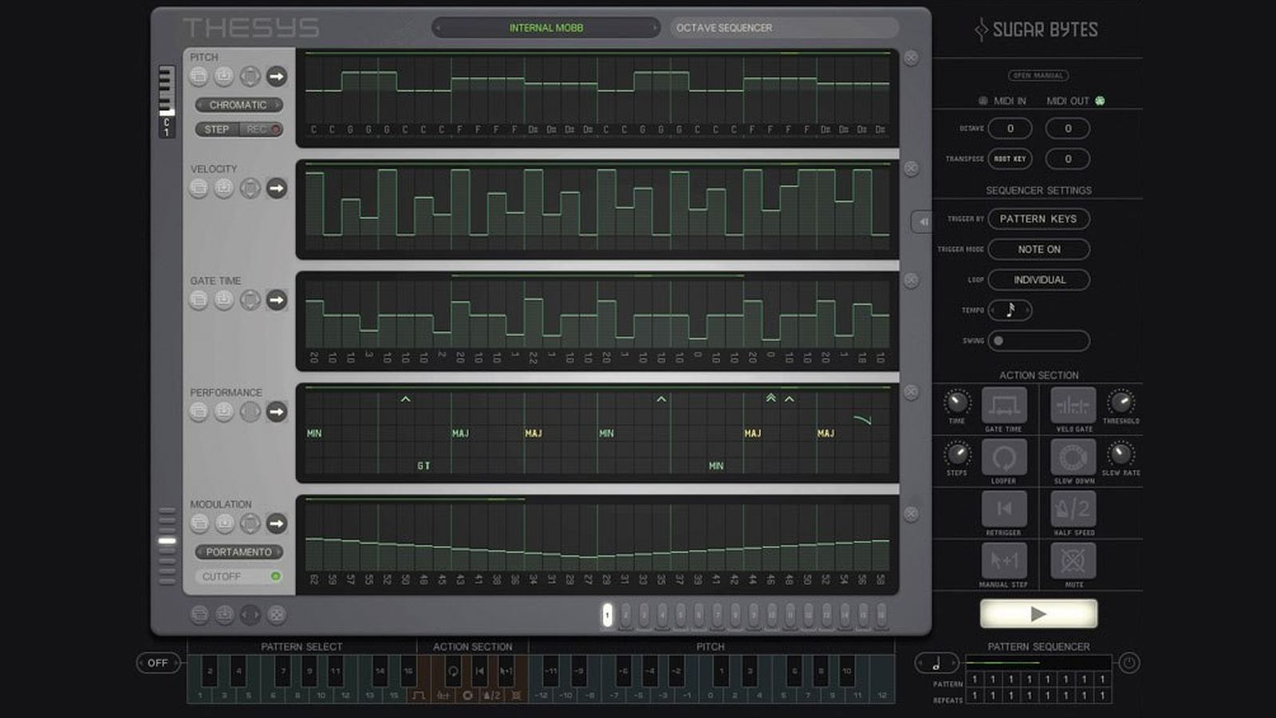Image resolution: width=1276 pixels, height=718 pixels.
Task: Enable REC mode in Pitch section
Action: (x=262, y=129)
